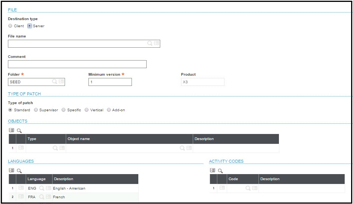Click the Activity Code cell selection card icon
353x204 pixels.
click(x=255, y=188)
